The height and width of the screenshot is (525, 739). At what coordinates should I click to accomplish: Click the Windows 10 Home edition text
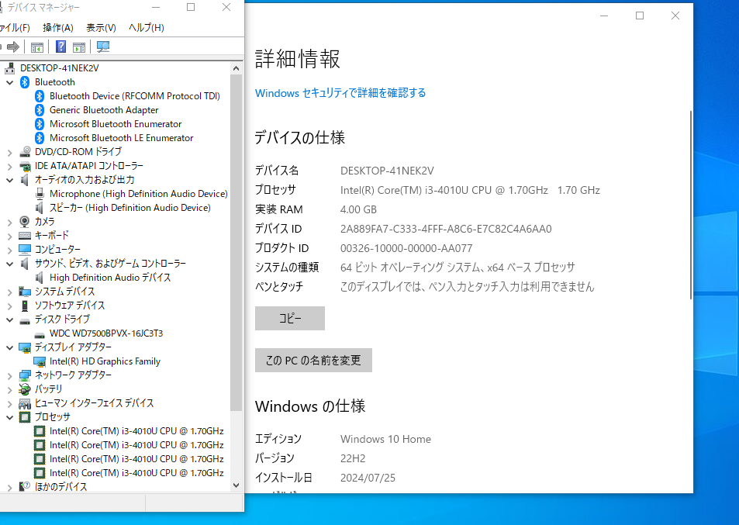(385, 439)
